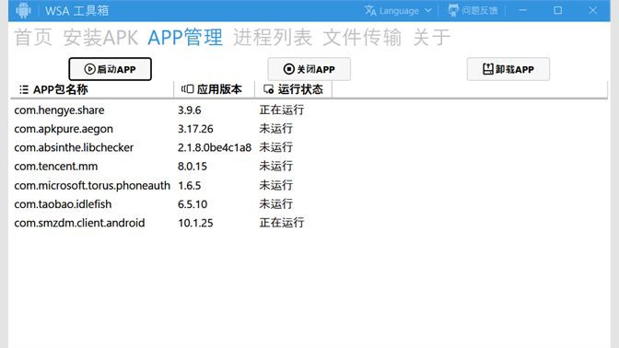Sort by 应用版本 column header
The width and height of the screenshot is (619, 348).
(215, 89)
